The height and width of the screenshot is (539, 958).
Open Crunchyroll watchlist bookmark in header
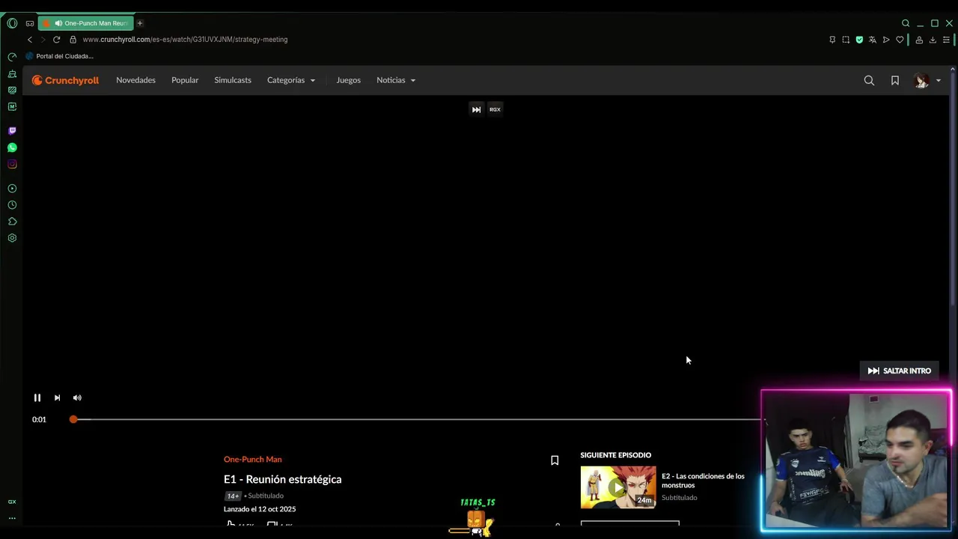[895, 80]
